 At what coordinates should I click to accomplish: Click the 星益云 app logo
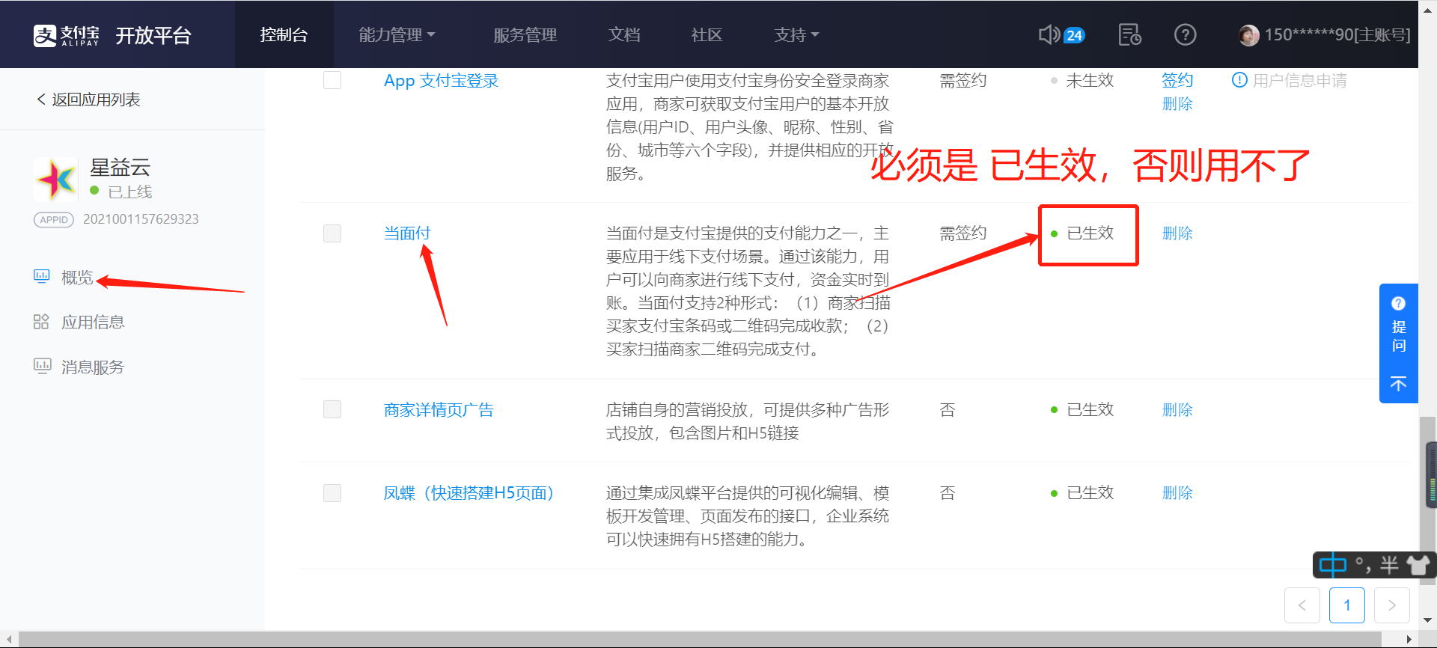(x=56, y=180)
